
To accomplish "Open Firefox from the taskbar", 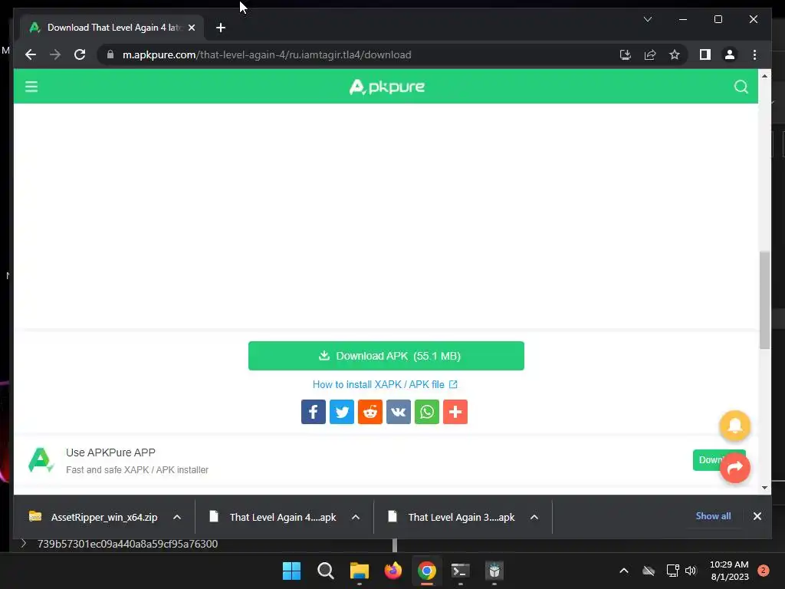I will [393, 571].
